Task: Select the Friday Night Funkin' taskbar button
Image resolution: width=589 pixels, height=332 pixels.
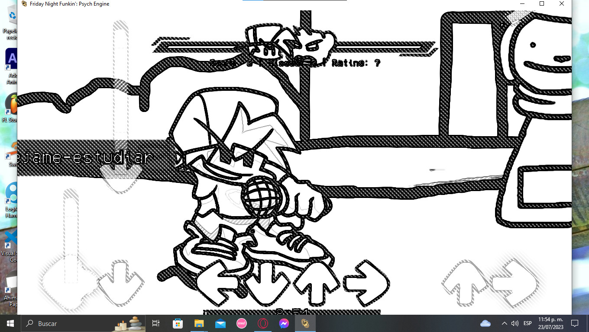Action: click(305, 323)
